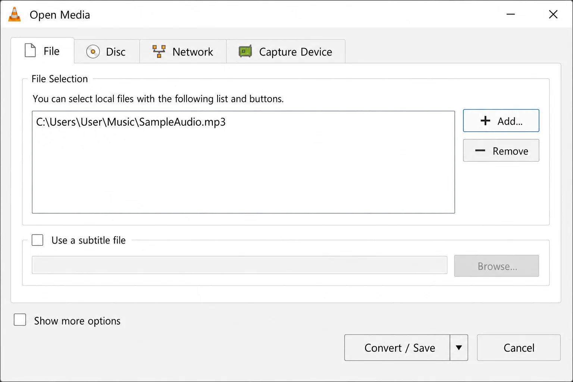This screenshot has height=382, width=573.
Task: Click the Add... button
Action: (x=501, y=120)
